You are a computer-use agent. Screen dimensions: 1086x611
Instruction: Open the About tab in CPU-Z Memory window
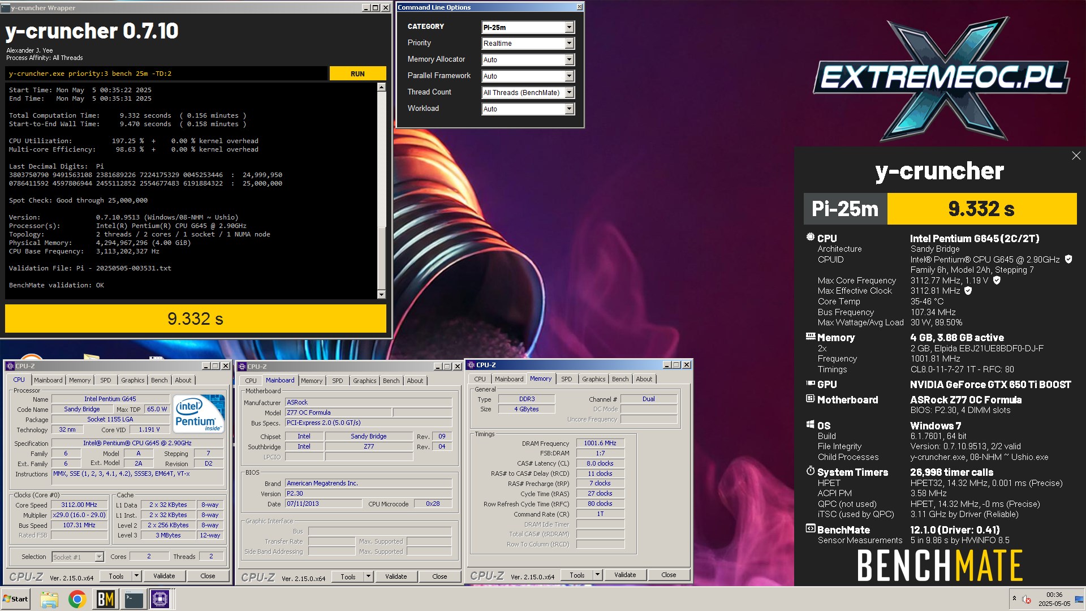click(x=644, y=379)
